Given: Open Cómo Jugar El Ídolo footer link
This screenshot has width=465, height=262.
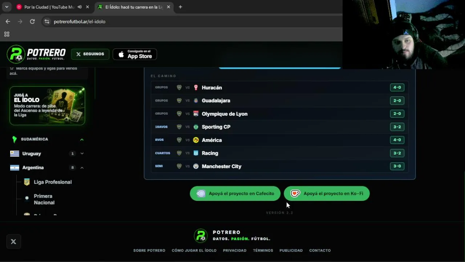Looking at the screenshot, I should point(194,250).
